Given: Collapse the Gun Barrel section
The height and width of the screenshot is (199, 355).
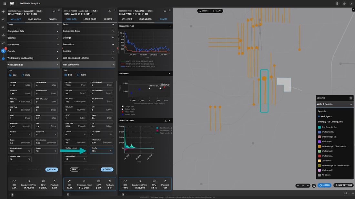Looking at the screenshot, I should [x=169, y=74].
